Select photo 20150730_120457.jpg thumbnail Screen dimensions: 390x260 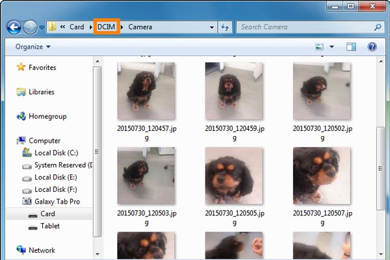146,91
